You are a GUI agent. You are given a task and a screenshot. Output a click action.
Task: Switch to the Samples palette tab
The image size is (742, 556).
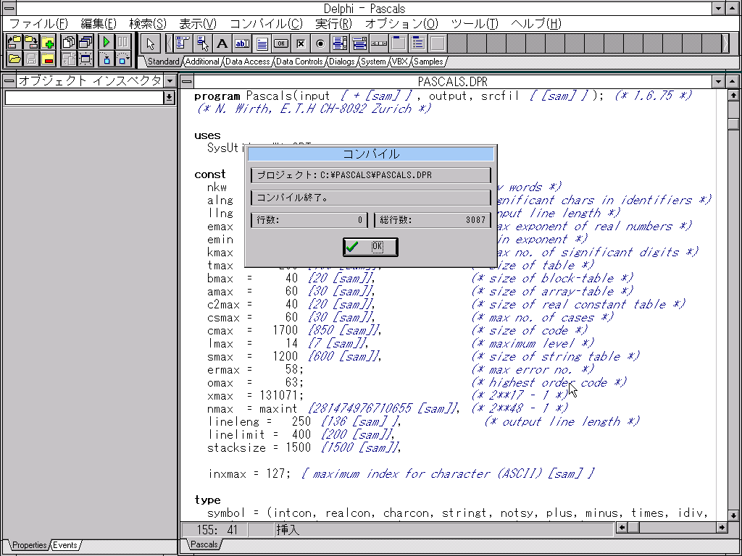click(x=428, y=62)
